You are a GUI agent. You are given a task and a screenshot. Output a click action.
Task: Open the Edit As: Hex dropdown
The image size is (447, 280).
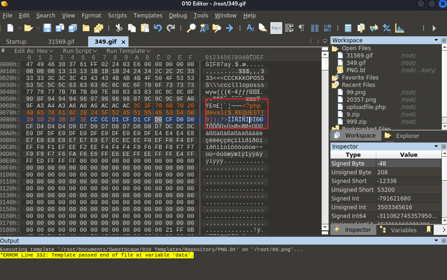[x=34, y=51]
